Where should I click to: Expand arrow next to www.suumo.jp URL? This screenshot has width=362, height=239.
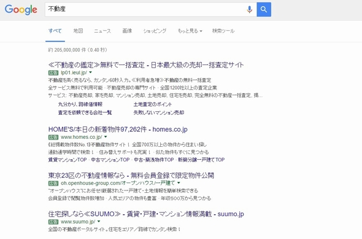99,221
